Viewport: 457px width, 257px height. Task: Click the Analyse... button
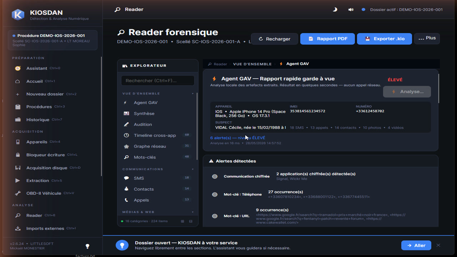pyautogui.click(x=407, y=92)
